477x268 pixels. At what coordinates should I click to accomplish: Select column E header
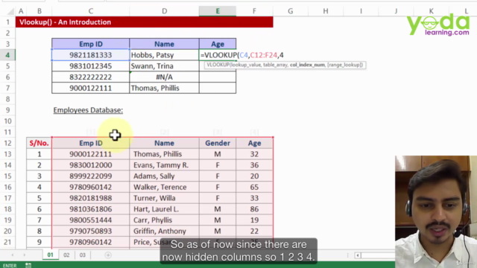218,11
